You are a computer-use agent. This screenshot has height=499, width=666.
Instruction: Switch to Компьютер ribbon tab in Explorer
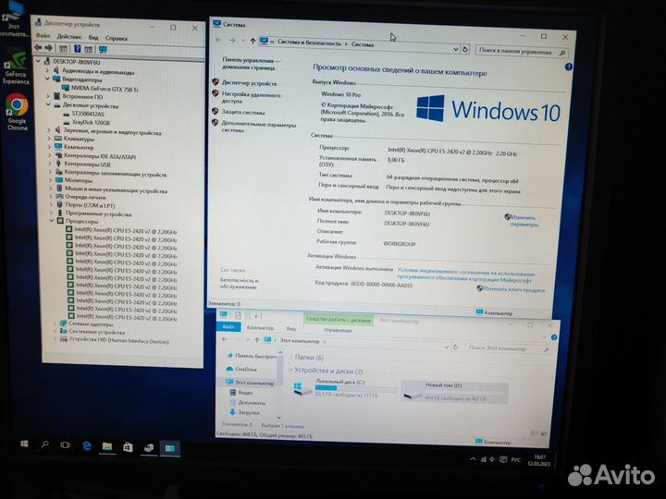click(x=260, y=327)
